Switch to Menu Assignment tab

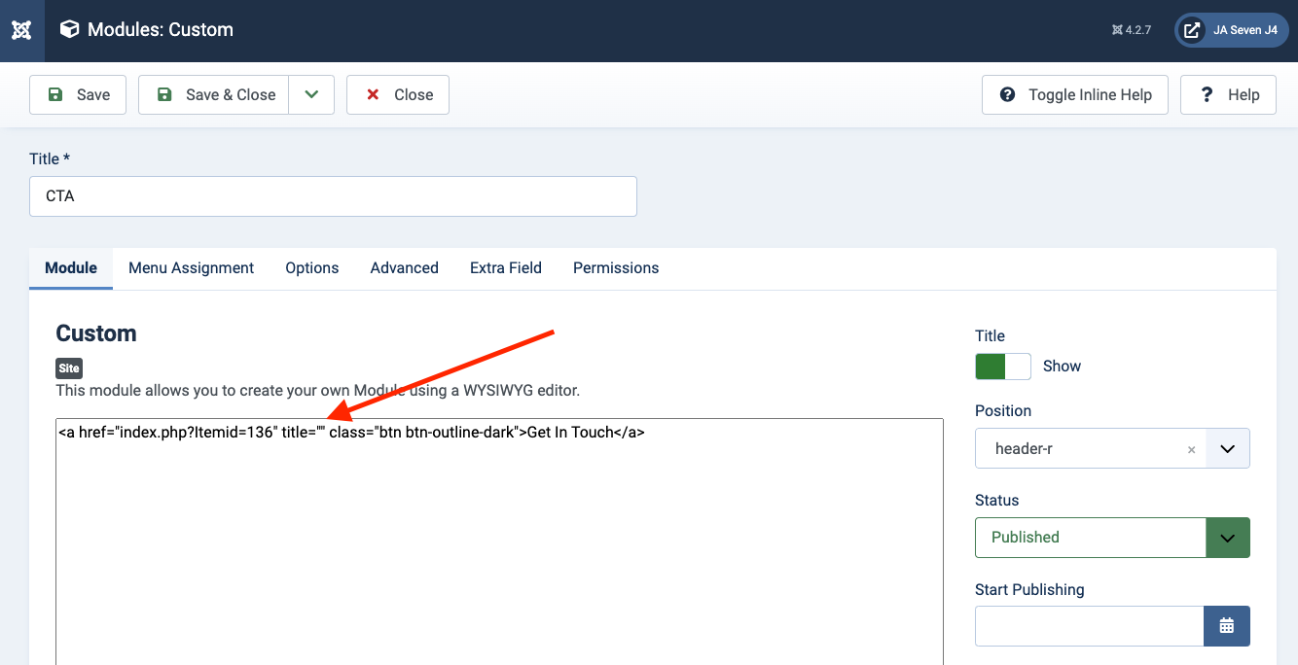[x=191, y=268]
